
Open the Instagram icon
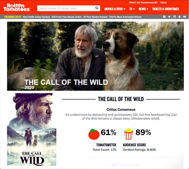[174, 17]
